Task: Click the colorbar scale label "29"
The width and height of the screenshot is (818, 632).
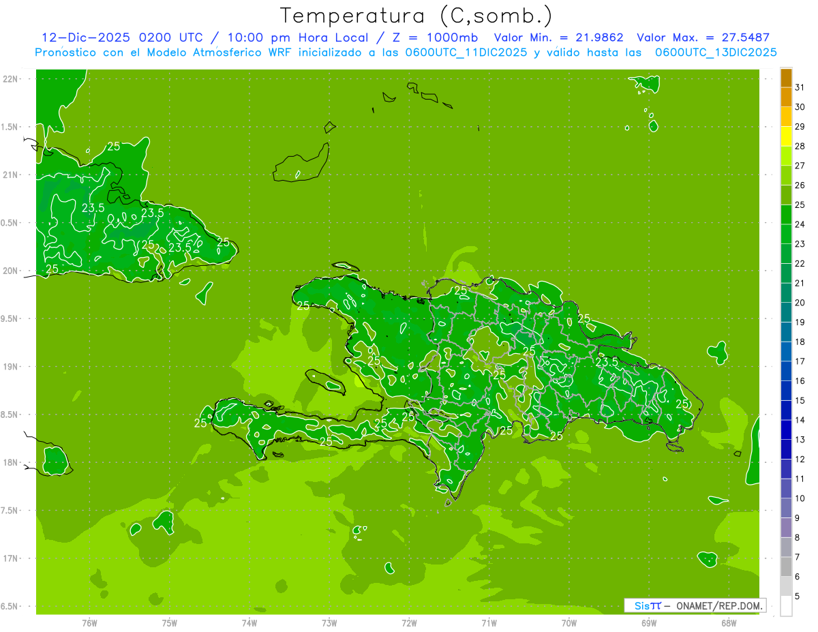Action: [x=800, y=126]
